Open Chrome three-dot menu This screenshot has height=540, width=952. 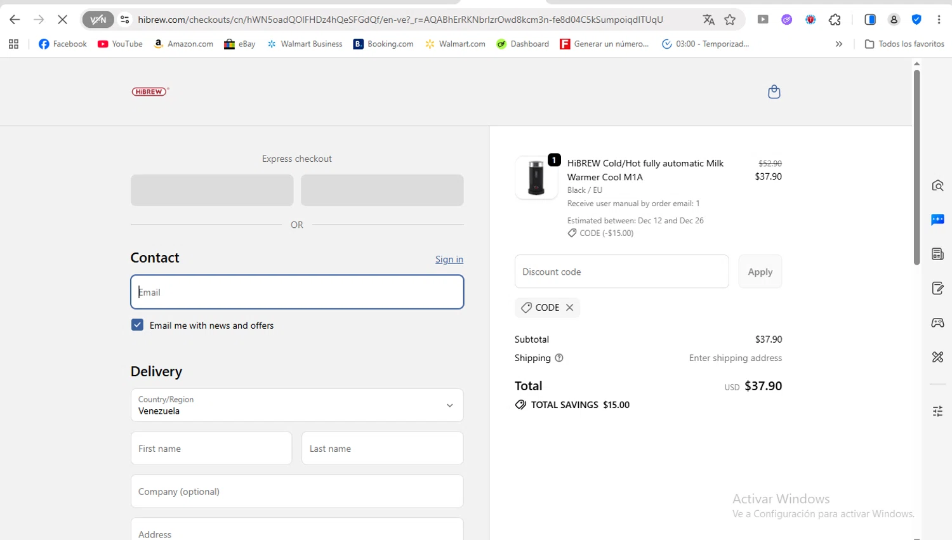click(x=939, y=20)
